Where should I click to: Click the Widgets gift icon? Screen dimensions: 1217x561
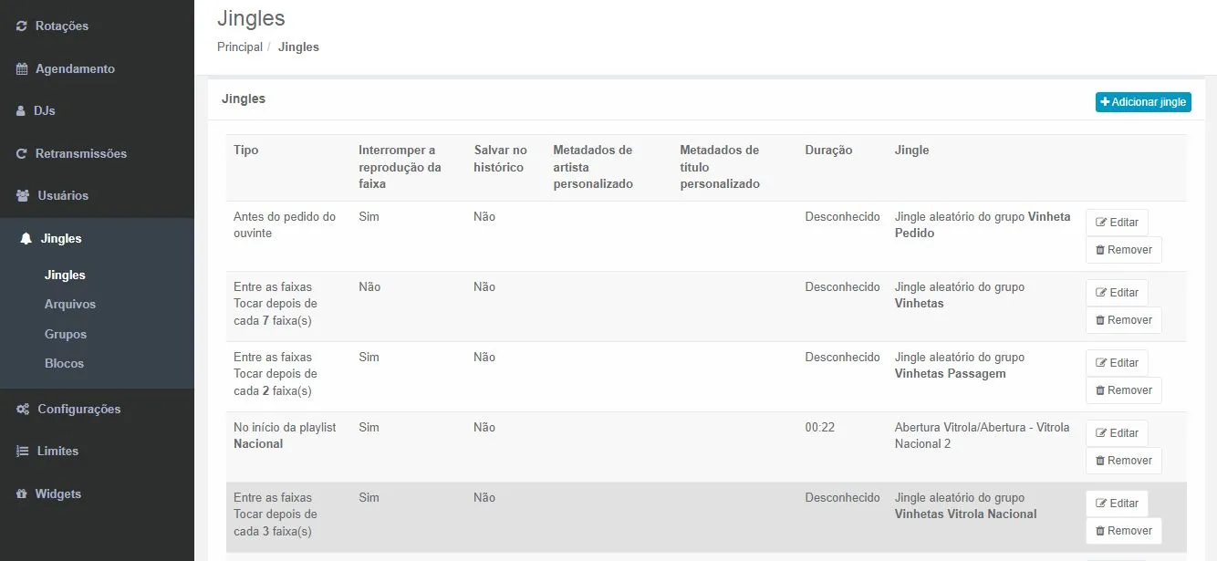click(x=22, y=494)
